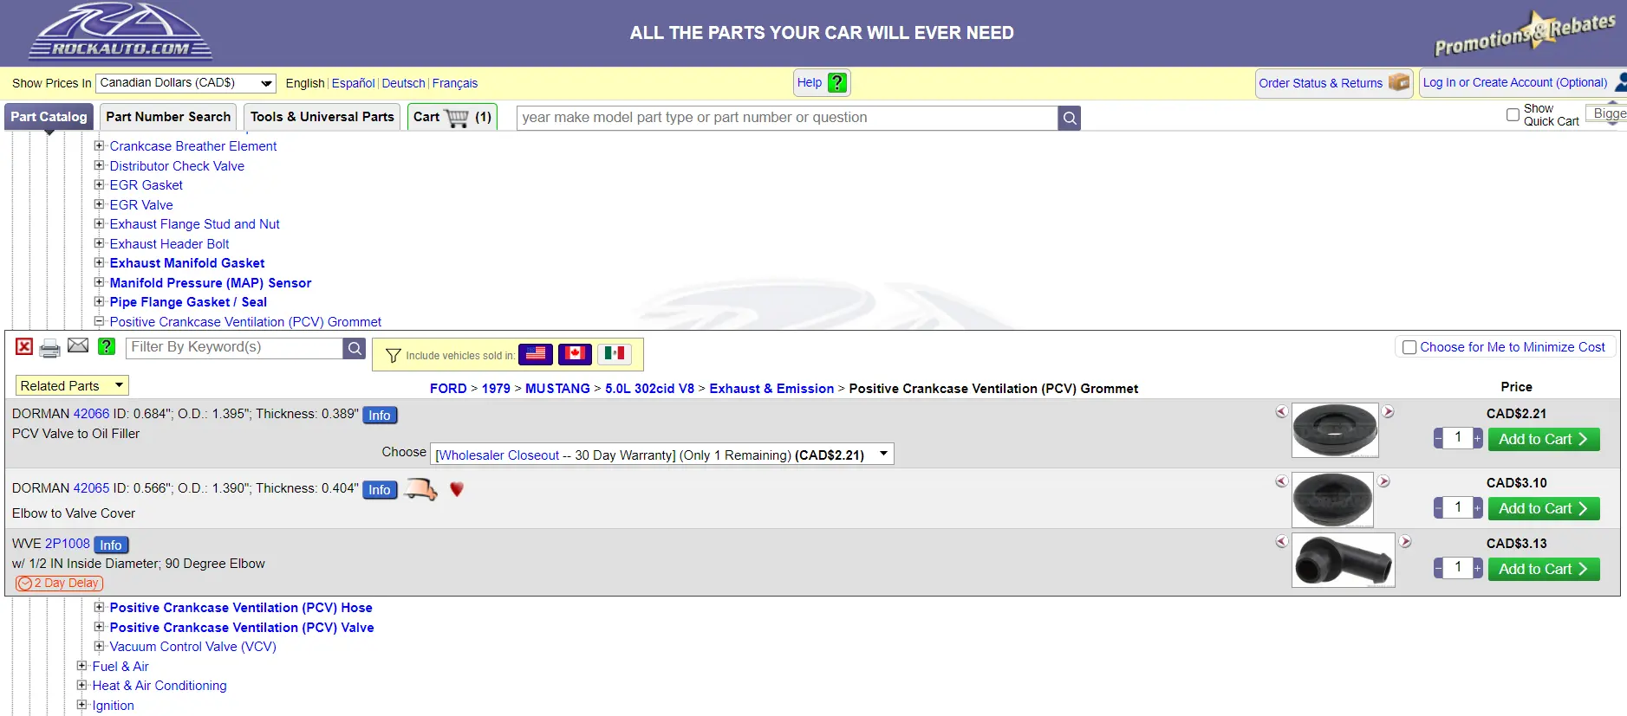
Task: Show previous image for DORMAN 42066
Action: [x=1281, y=412]
